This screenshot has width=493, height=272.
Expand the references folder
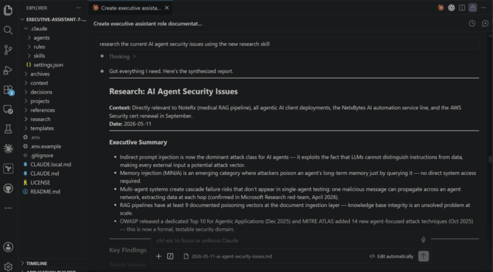pyautogui.click(x=53, y=111)
